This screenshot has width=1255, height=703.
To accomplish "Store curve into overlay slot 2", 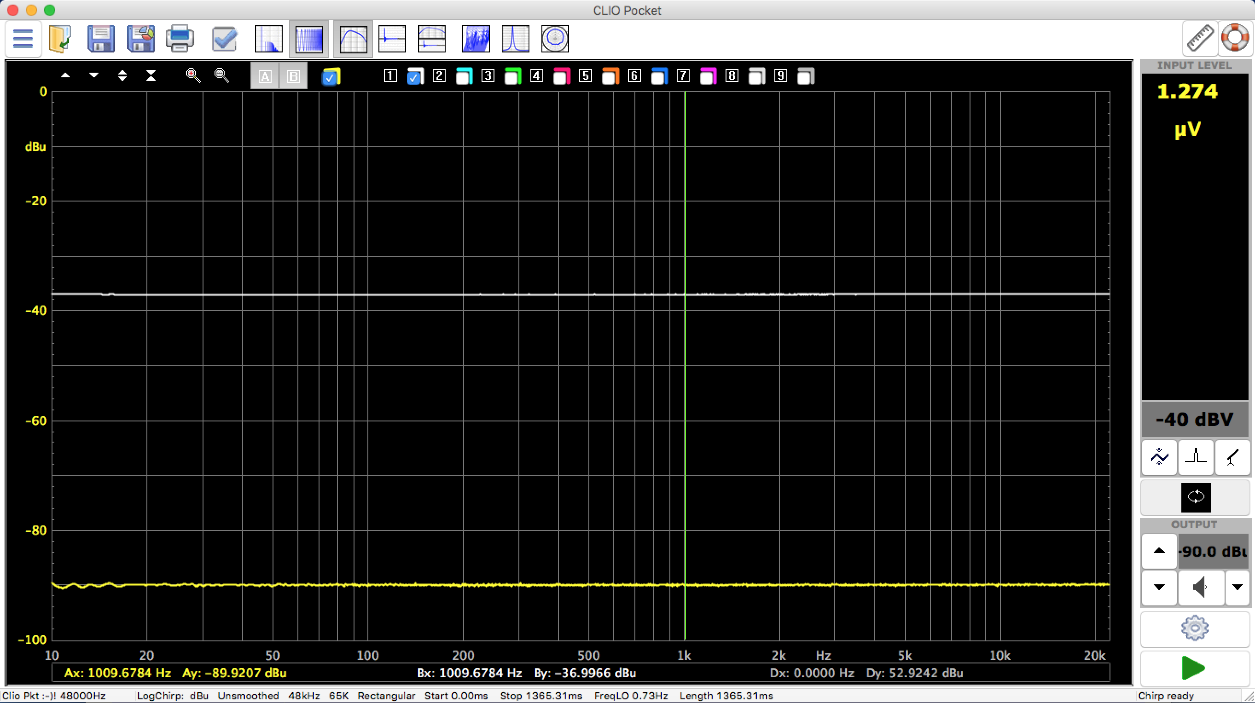I will click(439, 75).
